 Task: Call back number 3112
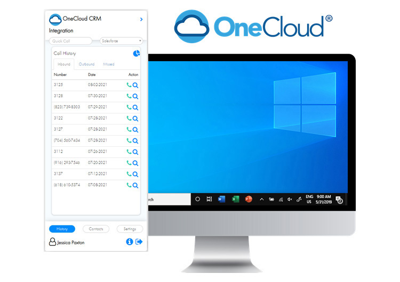[129, 152]
